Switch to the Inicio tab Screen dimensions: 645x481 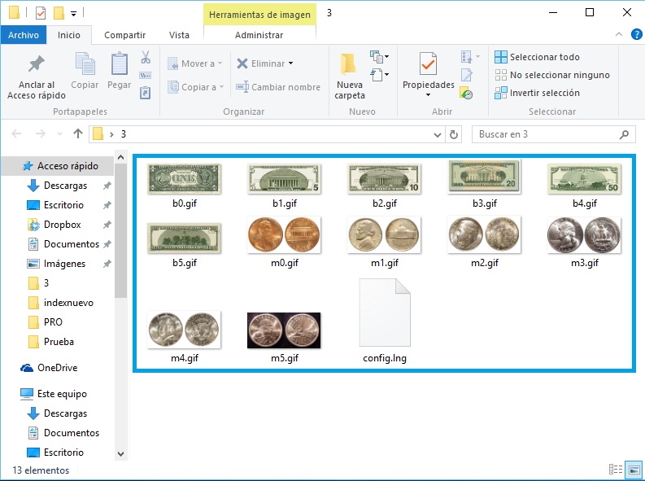pyautogui.click(x=68, y=35)
